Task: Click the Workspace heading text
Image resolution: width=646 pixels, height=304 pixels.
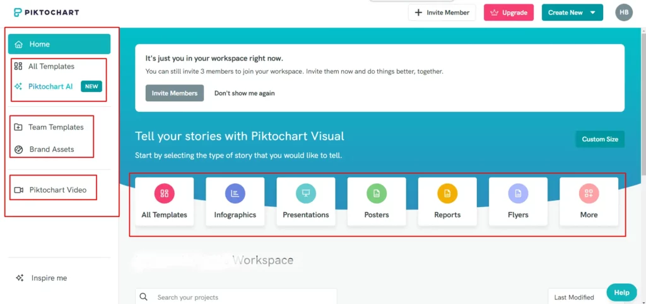Action: pos(263,260)
